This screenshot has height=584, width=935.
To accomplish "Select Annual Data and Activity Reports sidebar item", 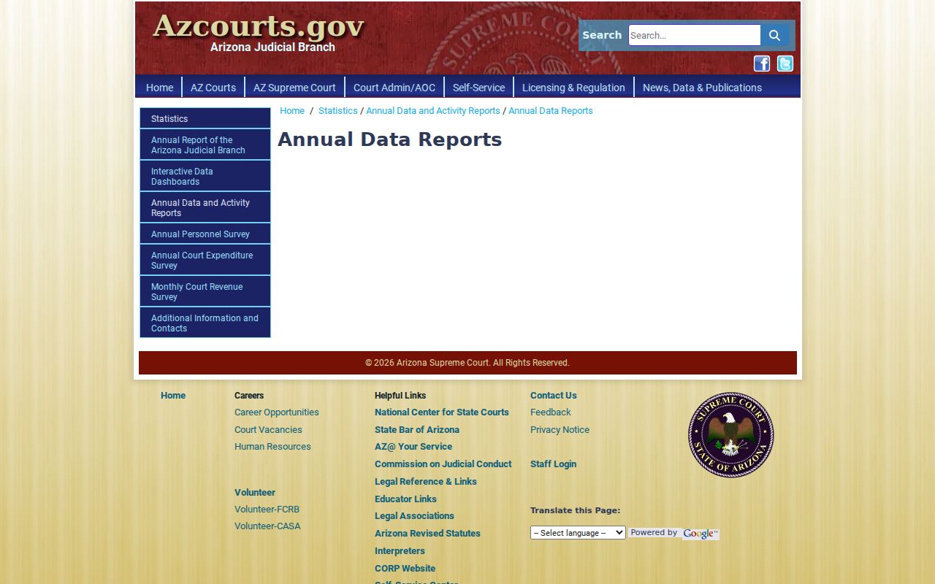I will (x=205, y=208).
